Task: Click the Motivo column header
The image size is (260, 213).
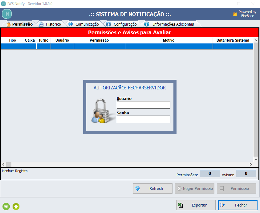Action: coord(169,40)
